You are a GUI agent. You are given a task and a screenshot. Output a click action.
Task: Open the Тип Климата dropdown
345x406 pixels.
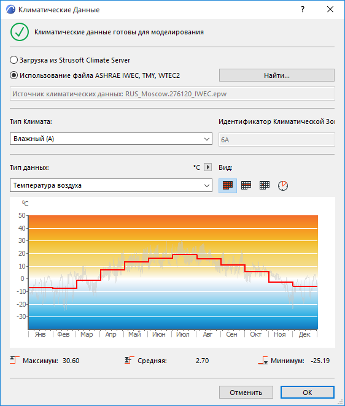click(x=111, y=139)
